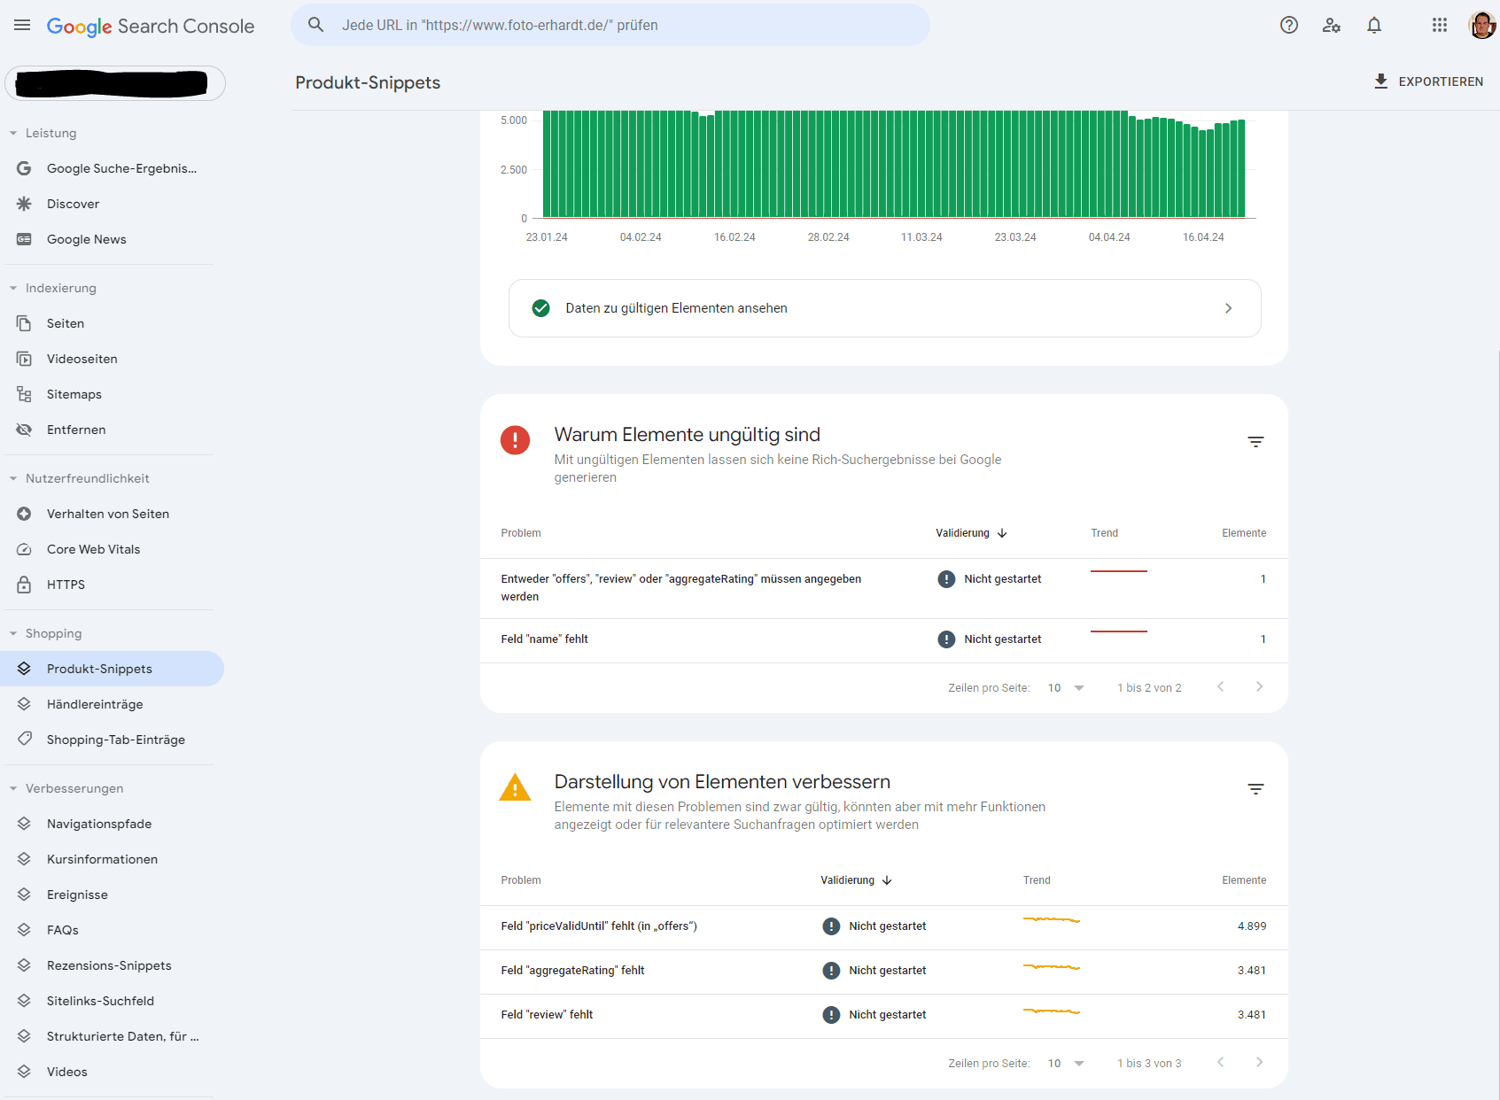Collapse the Shopping section
This screenshot has width=1500, height=1100.
tap(13, 633)
